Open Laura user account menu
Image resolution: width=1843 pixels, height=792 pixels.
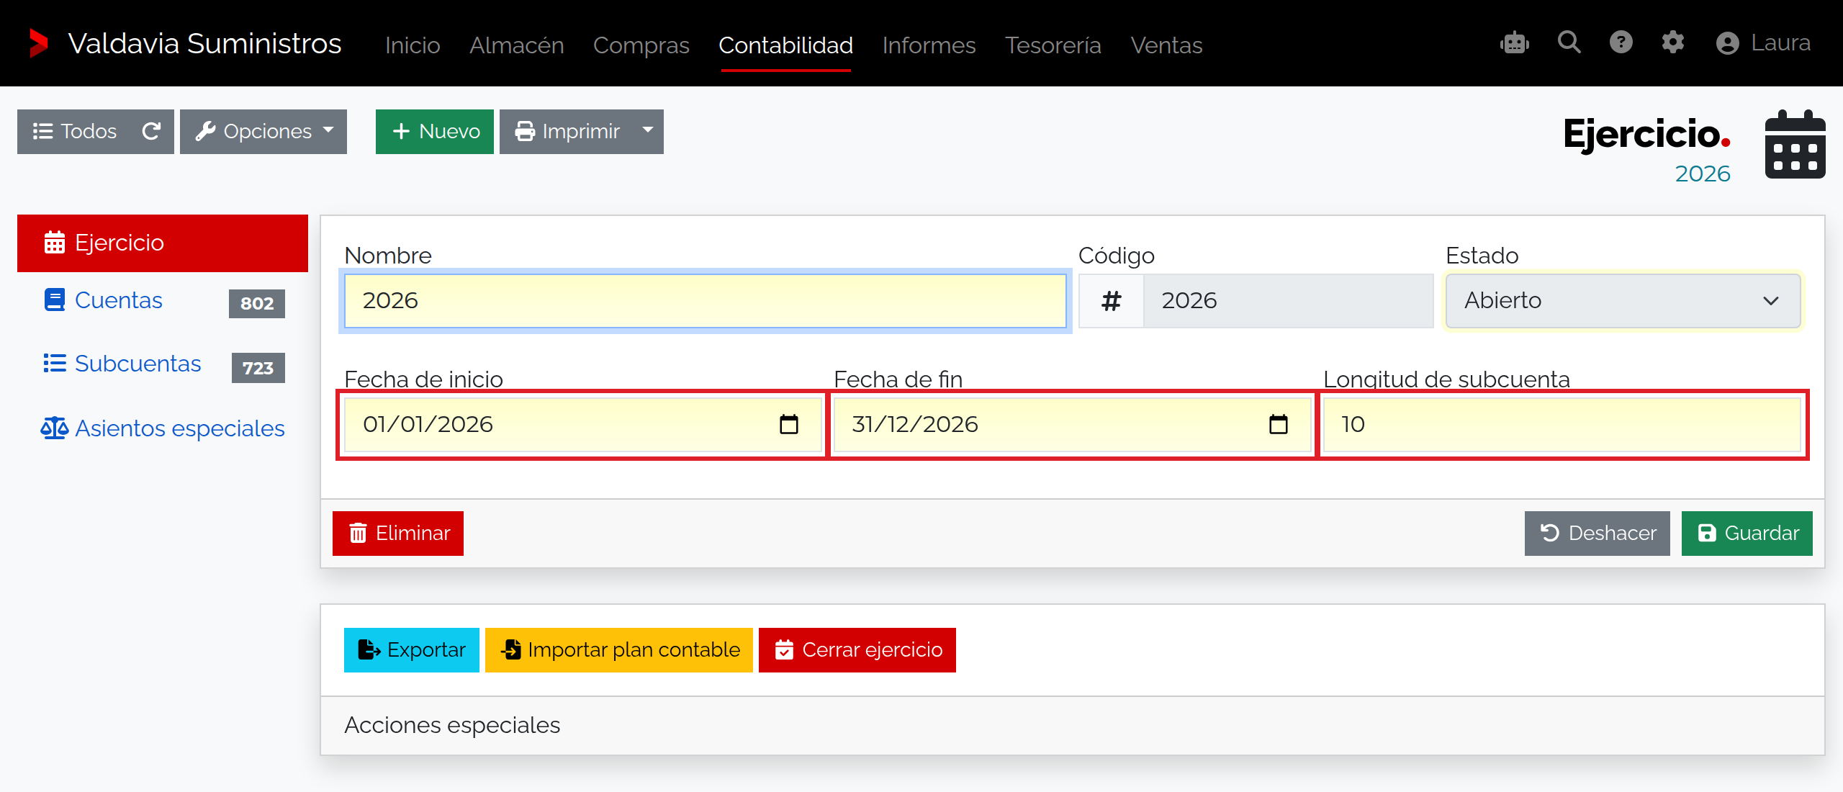1763,43
